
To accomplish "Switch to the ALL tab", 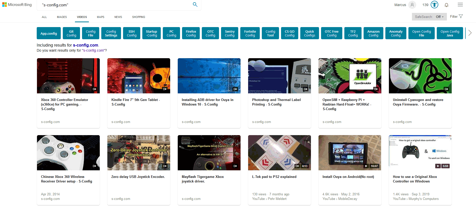I will pyautogui.click(x=44, y=17).
